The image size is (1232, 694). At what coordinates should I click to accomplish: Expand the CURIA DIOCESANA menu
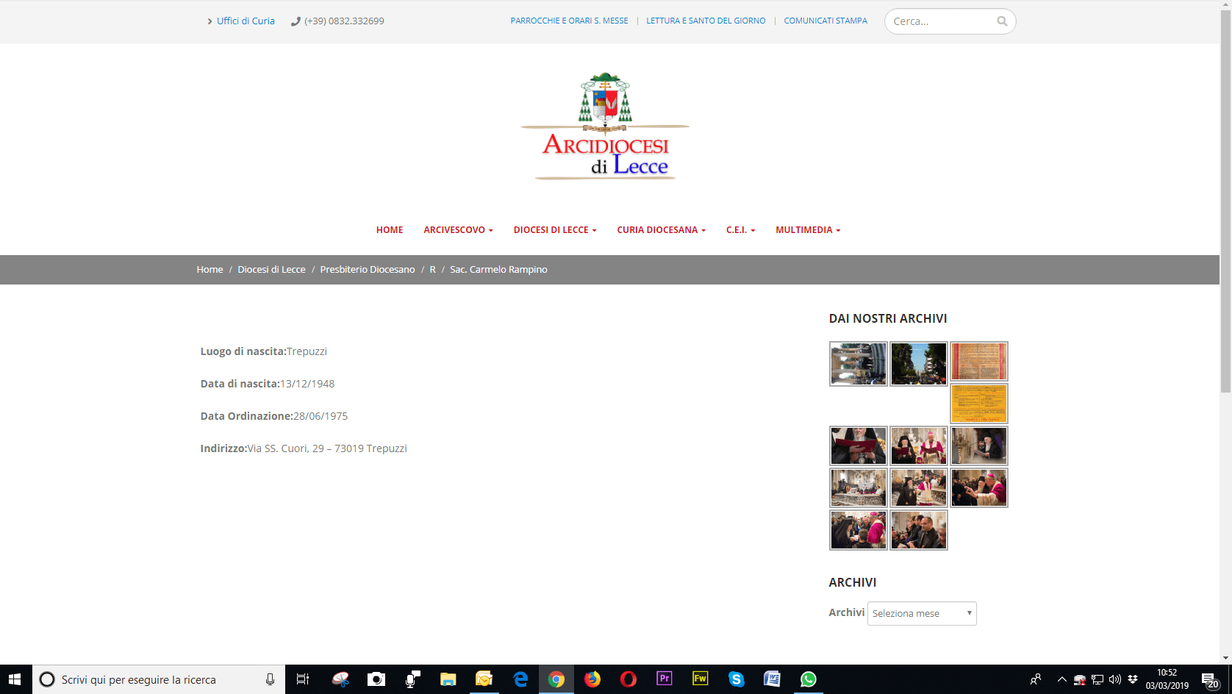(x=661, y=230)
